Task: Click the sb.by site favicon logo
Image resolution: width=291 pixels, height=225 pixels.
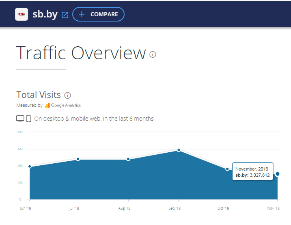Action: click(x=22, y=14)
